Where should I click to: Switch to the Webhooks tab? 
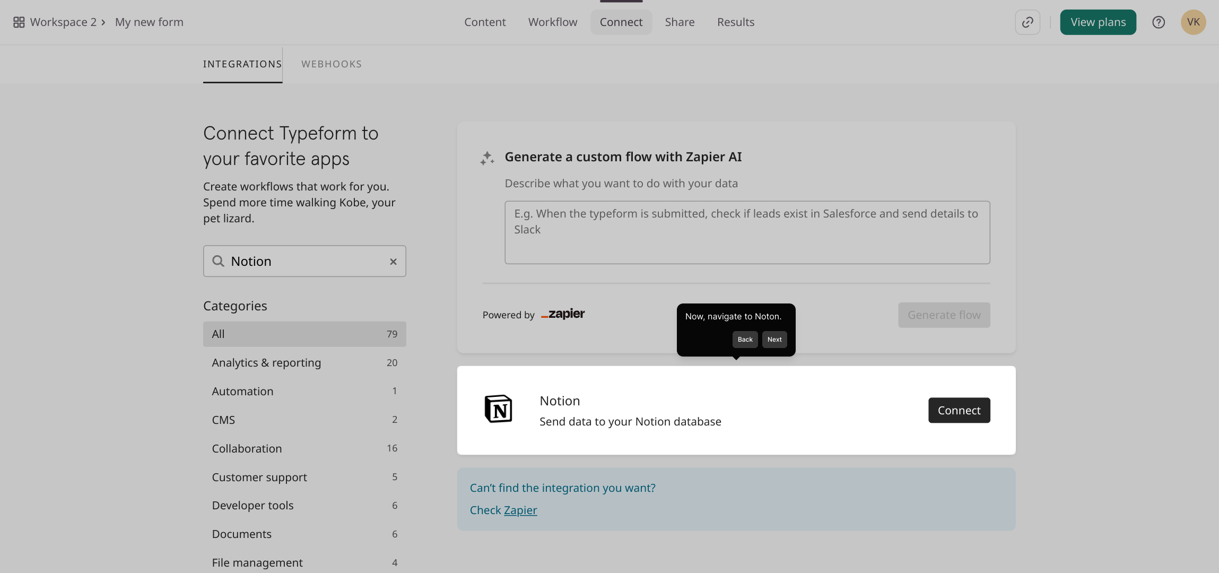(x=332, y=64)
